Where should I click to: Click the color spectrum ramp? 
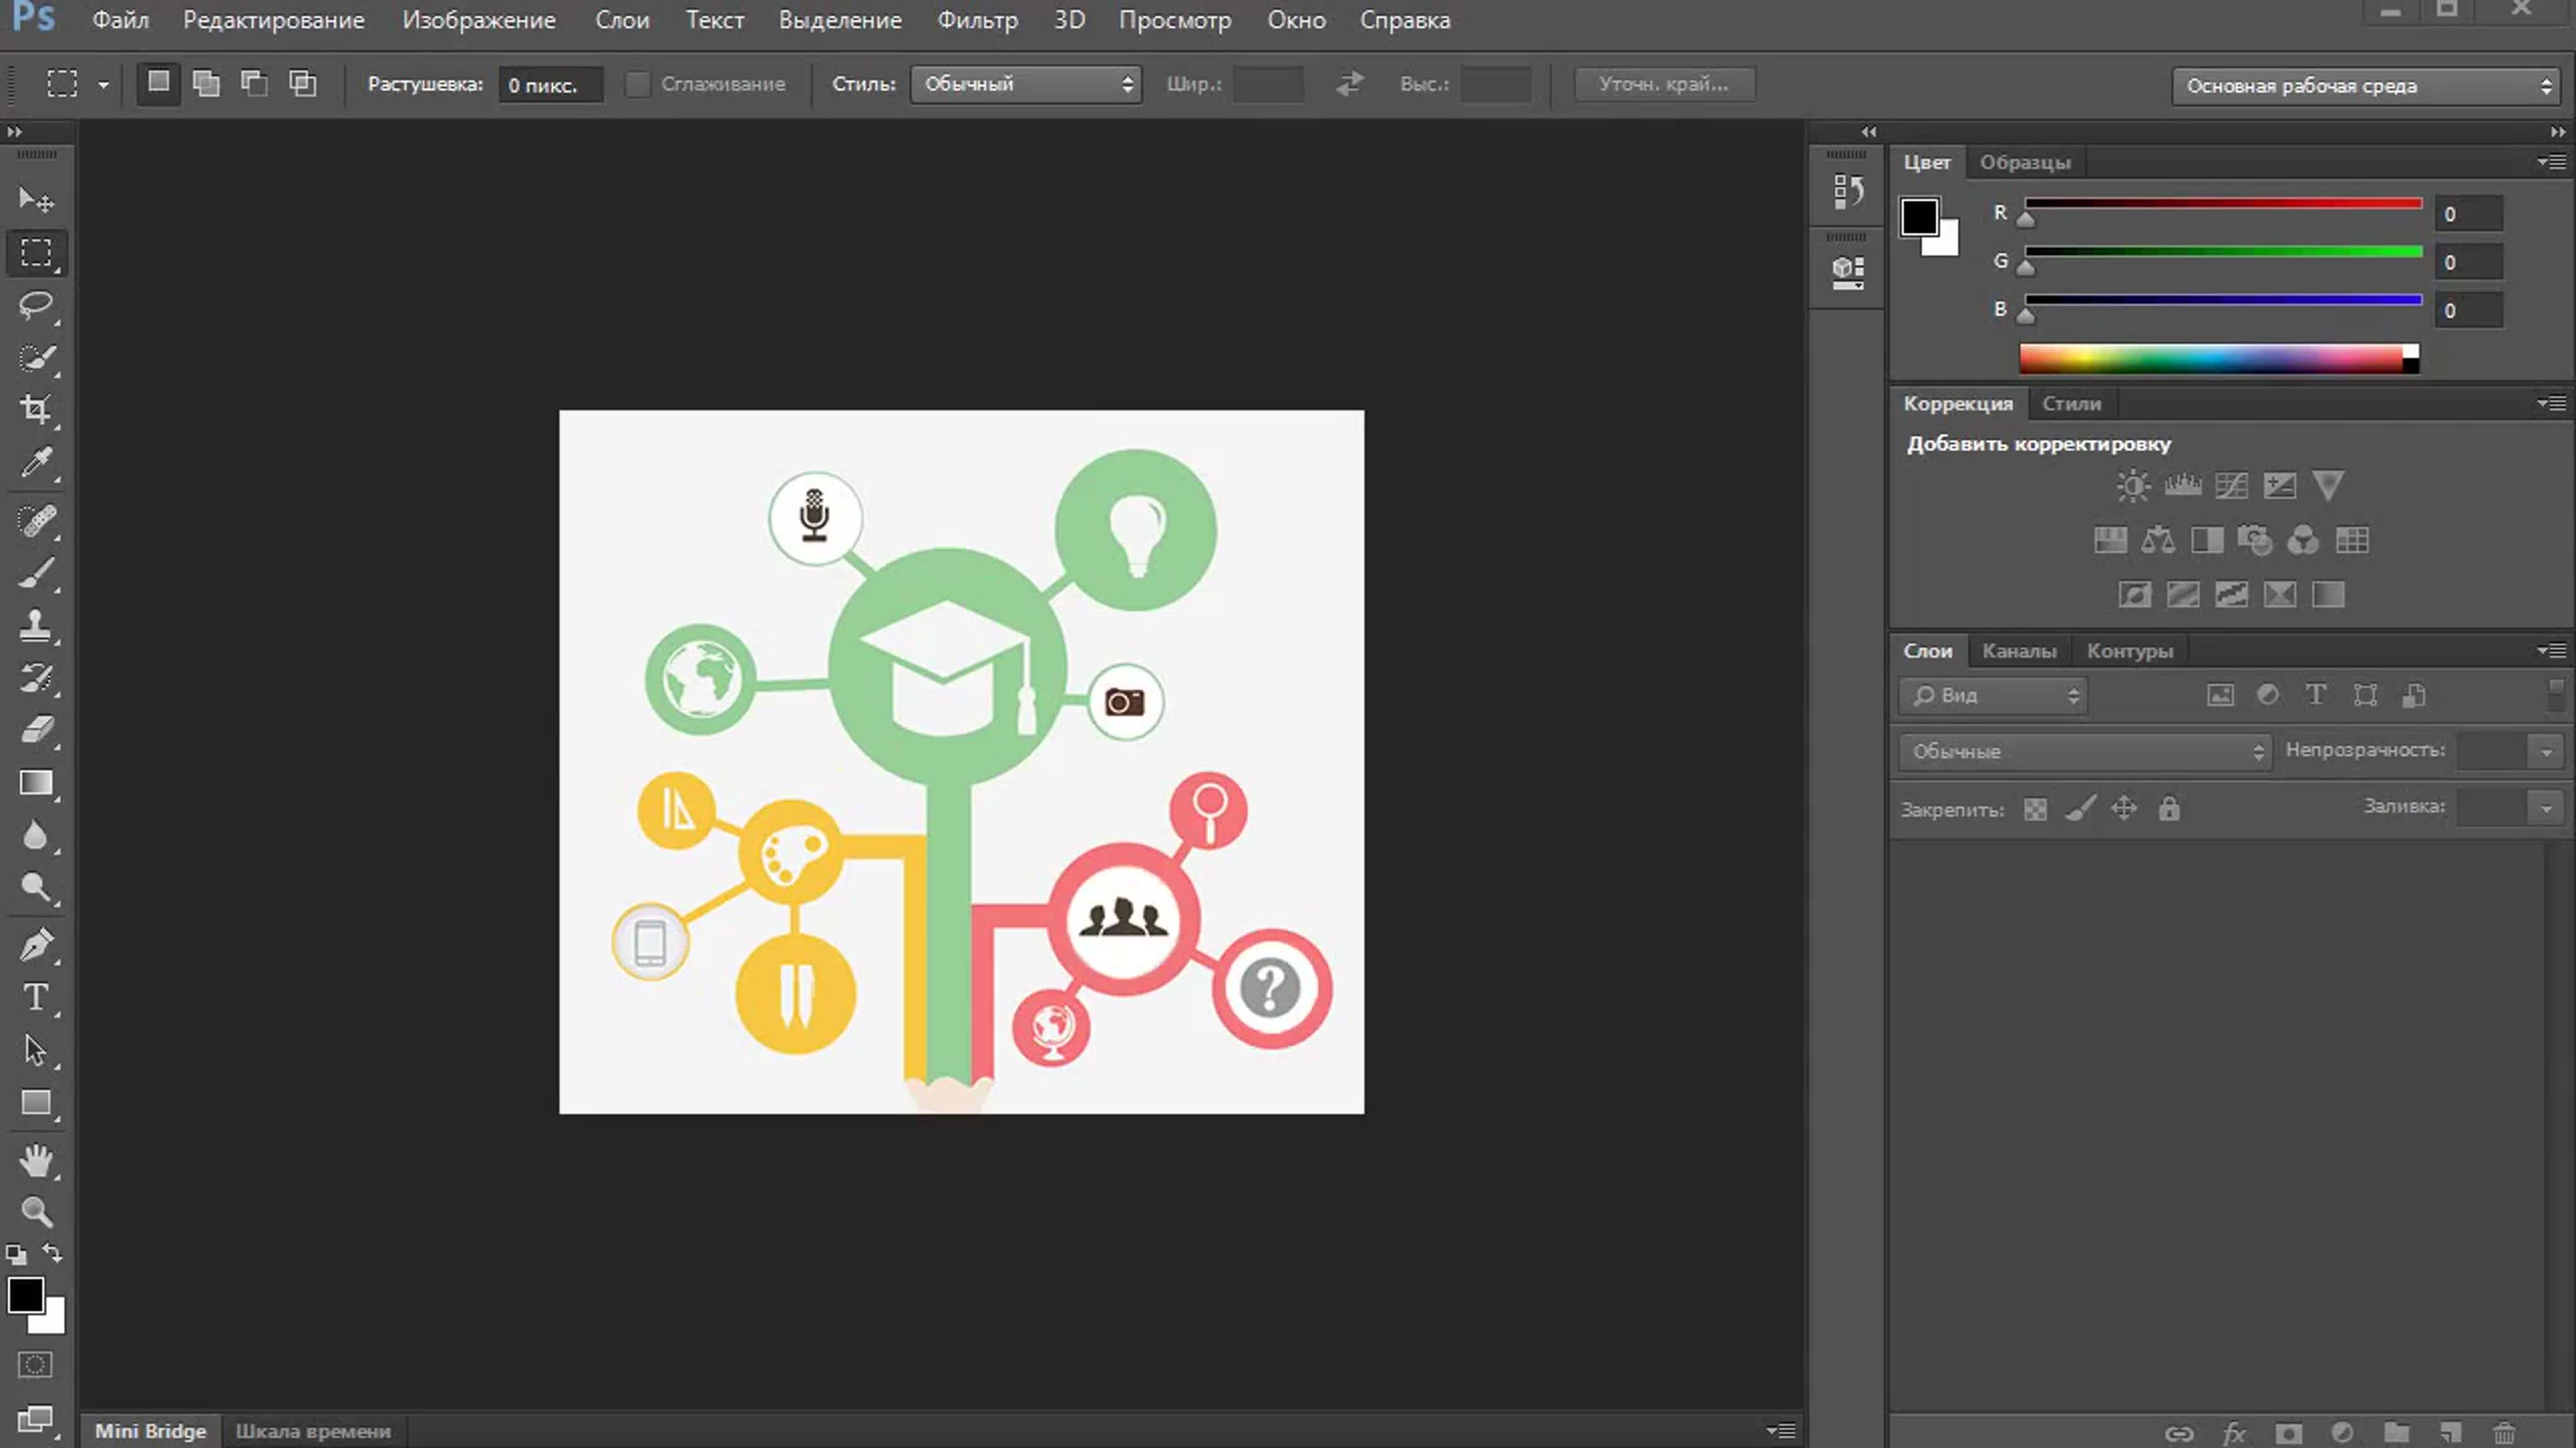[x=2210, y=358]
